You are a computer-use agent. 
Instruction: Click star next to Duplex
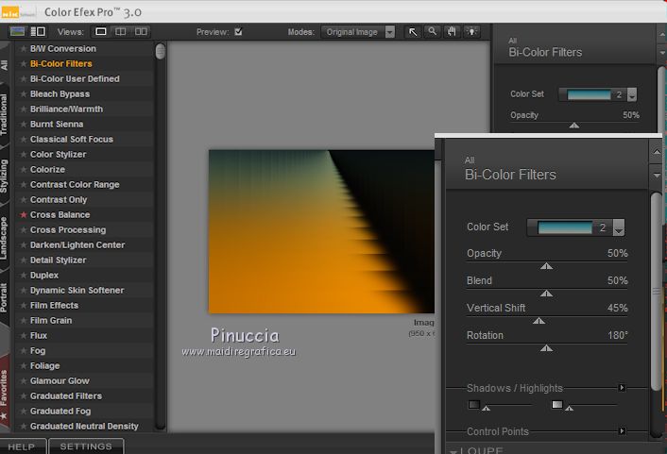coord(24,275)
